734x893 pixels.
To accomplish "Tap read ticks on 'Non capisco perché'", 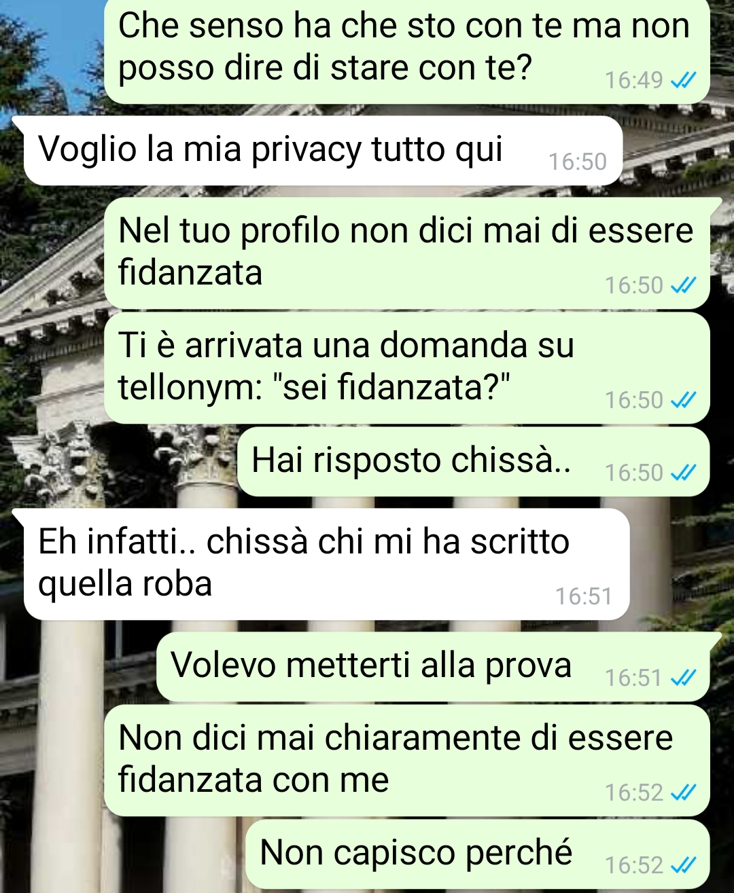I will click(x=683, y=865).
